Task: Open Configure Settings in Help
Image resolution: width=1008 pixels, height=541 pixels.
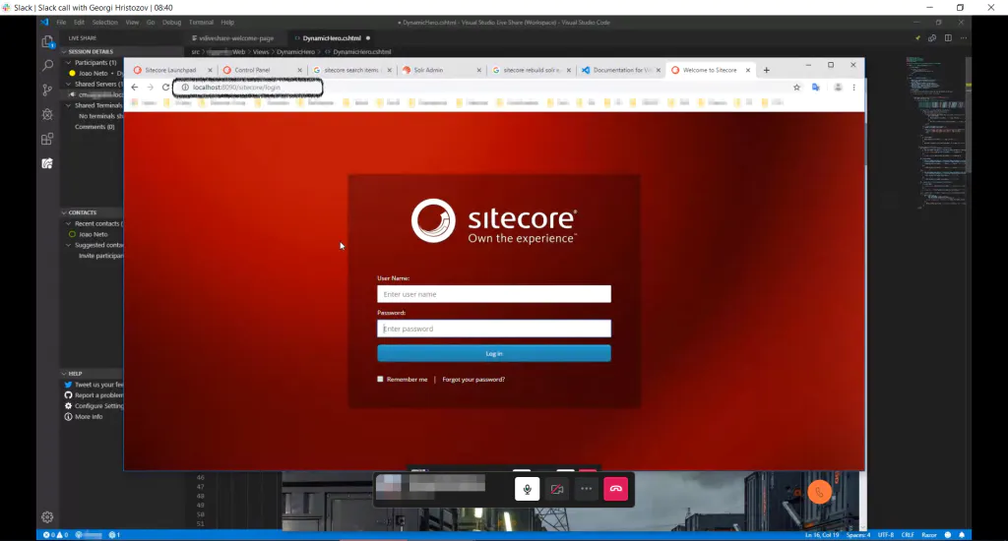Action: [94, 406]
